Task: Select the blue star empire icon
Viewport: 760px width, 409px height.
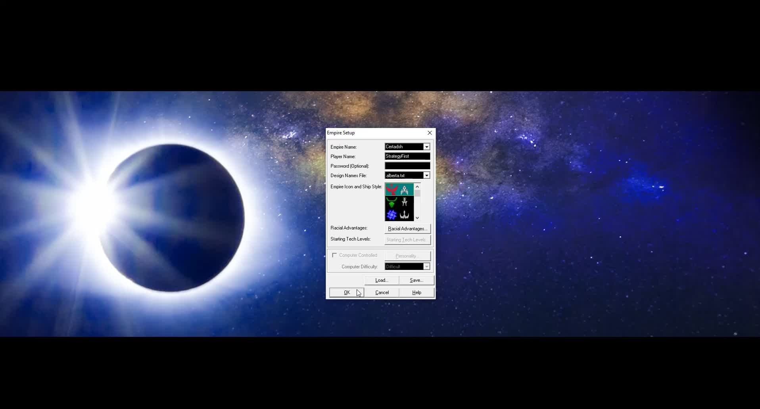Action: (392, 215)
